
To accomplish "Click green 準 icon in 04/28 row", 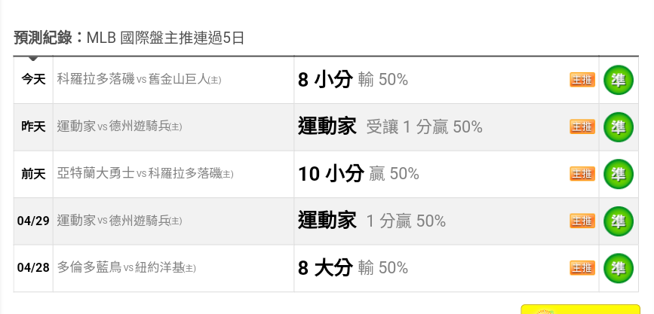I will [x=619, y=268].
